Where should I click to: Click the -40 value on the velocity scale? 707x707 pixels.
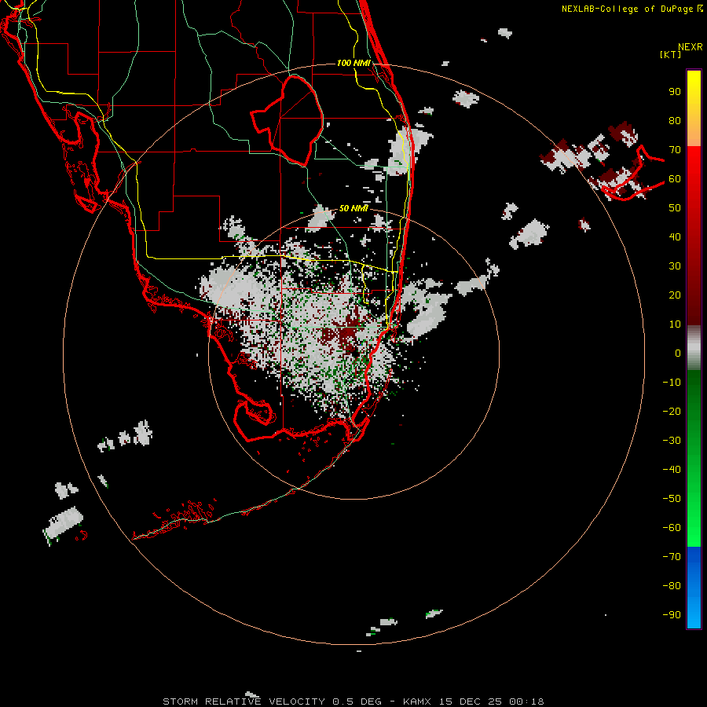click(672, 470)
